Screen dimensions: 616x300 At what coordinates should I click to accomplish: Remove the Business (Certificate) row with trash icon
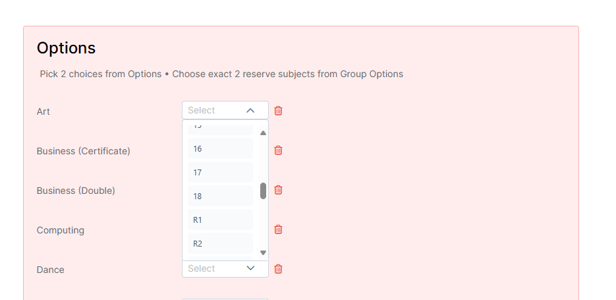278,150
